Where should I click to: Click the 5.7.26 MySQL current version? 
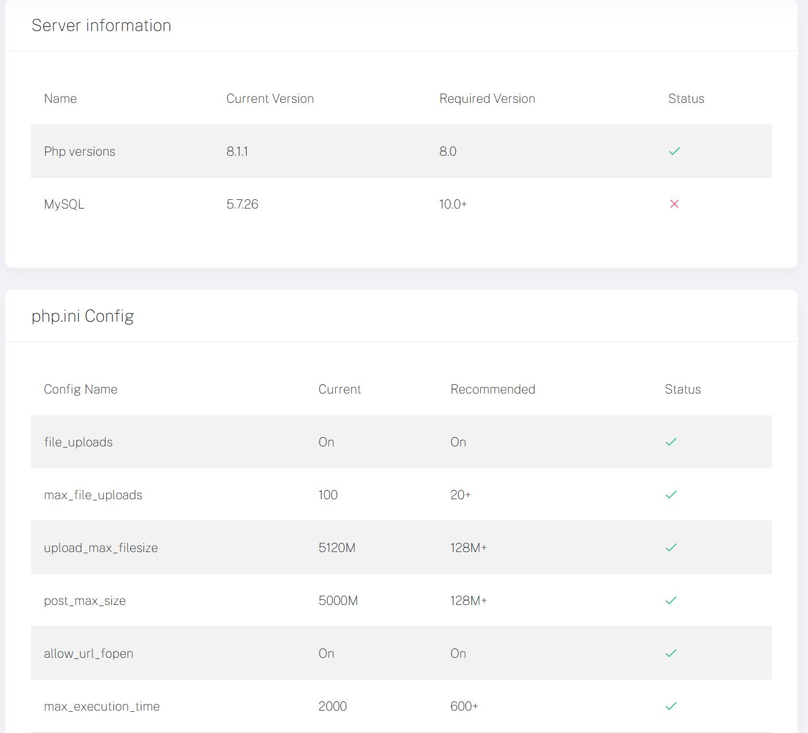[x=242, y=205]
